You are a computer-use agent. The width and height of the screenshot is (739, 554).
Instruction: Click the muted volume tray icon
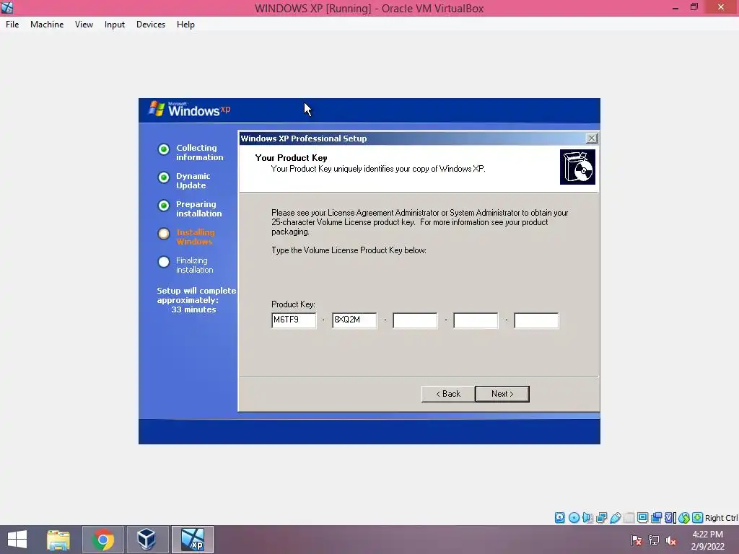tap(670, 540)
